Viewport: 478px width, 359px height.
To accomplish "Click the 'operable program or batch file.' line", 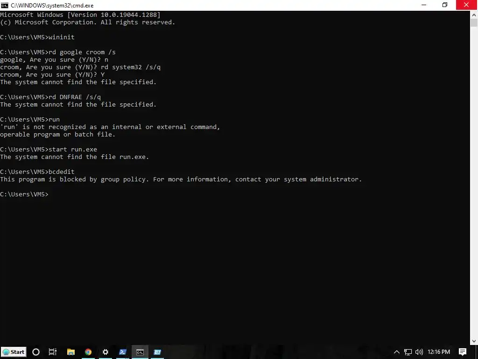I will [x=57, y=134].
